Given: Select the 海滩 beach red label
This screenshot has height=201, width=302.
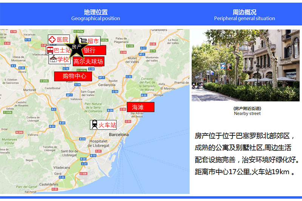Looking at the screenshot, I should [x=140, y=107].
